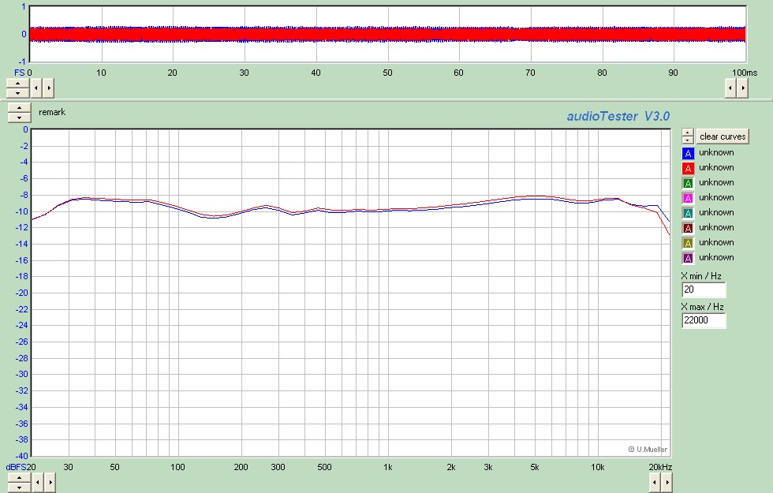Select the magenta curve A icon
The image size is (773, 493).
688,198
